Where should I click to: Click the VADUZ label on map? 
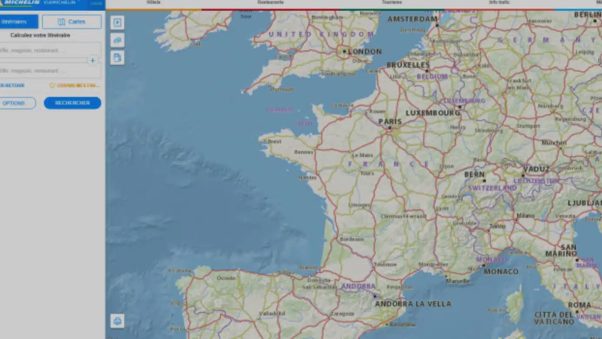pyautogui.click(x=536, y=169)
